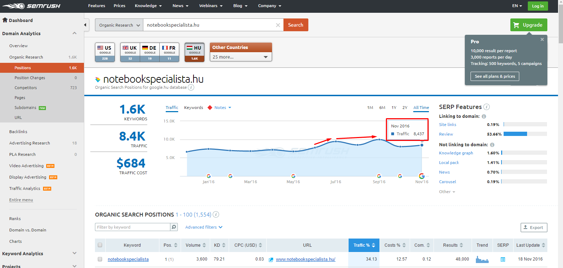Select the HU Google database flag
Image resolution: width=563 pixels, height=268 pixels.
195,52
